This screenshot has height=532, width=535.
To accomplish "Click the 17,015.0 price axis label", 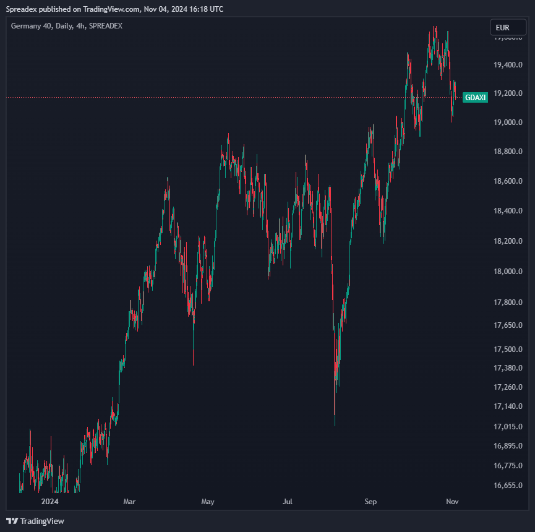I will (x=508, y=427).
